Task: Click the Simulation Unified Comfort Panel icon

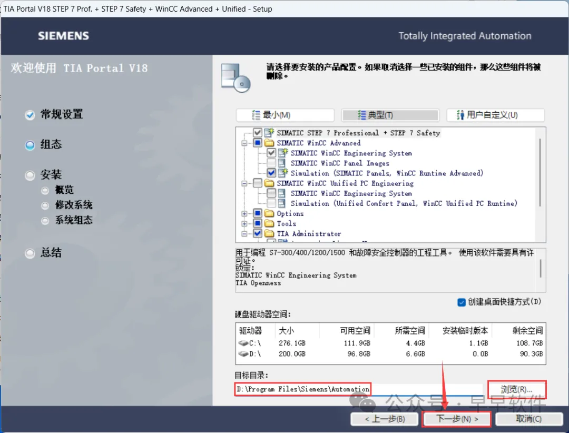Action: click(x=281, y=203)
